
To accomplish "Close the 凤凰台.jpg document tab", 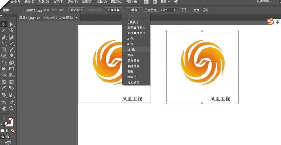I will 76,18.
